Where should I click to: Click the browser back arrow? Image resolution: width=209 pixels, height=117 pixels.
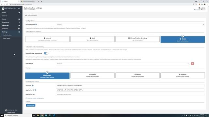(x=2, y=4)
